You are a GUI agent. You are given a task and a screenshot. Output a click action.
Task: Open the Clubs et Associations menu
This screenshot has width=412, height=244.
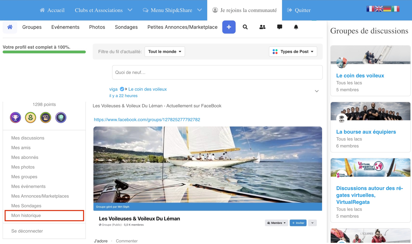point(103,10)
